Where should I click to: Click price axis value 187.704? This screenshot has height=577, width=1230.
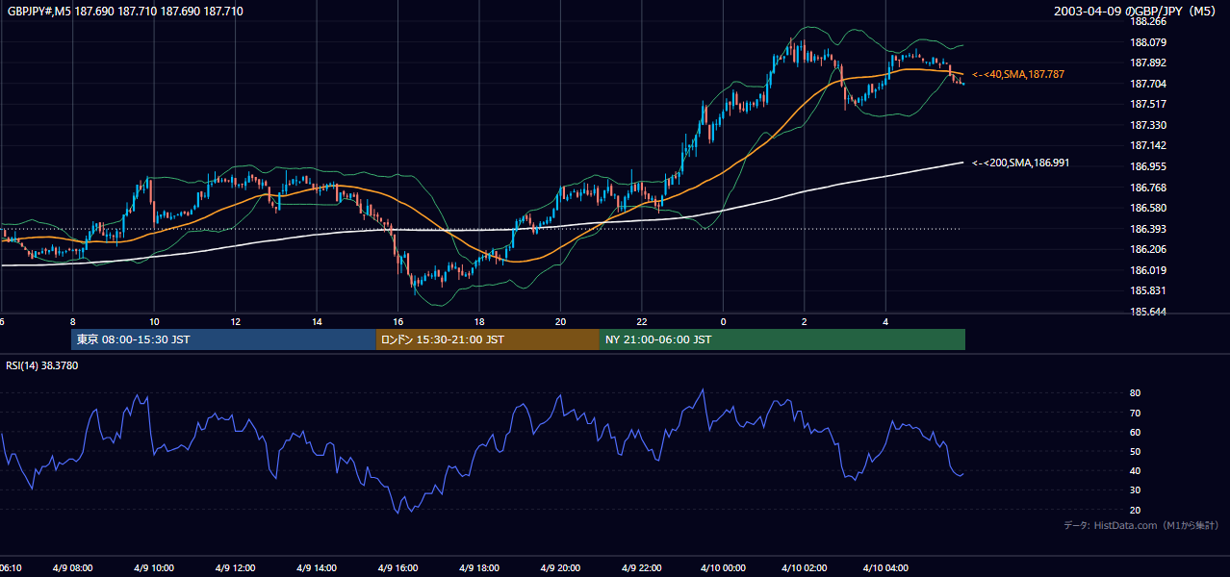tap(1148, 84)
